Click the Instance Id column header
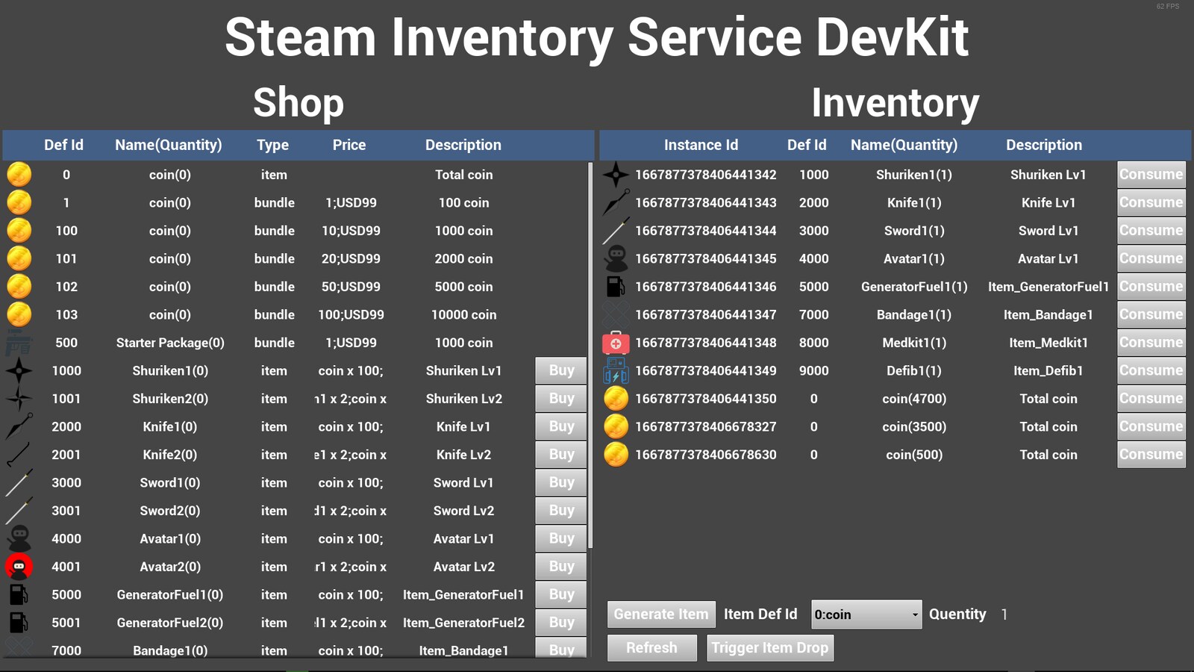This screenshot has height=672, width=1194. [x=701, y=145]
